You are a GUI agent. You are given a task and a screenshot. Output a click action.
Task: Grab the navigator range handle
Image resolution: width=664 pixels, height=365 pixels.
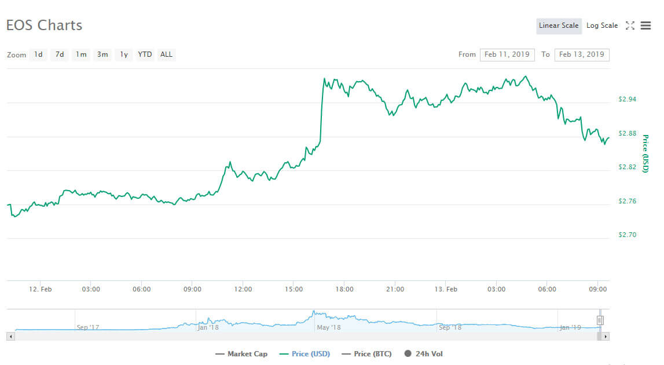[600, 320]
